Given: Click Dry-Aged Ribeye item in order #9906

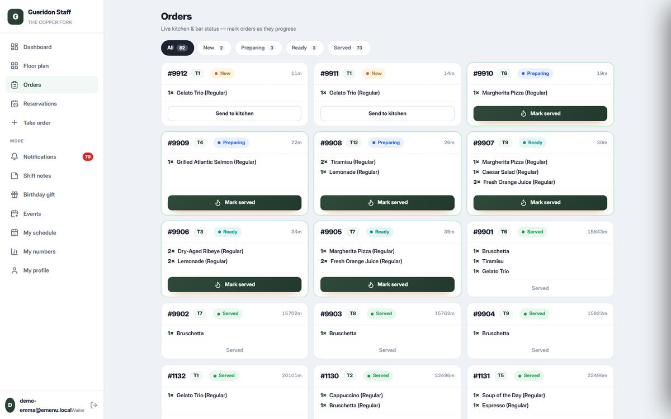Looking at the screenshot, I should tap(210, 251).
